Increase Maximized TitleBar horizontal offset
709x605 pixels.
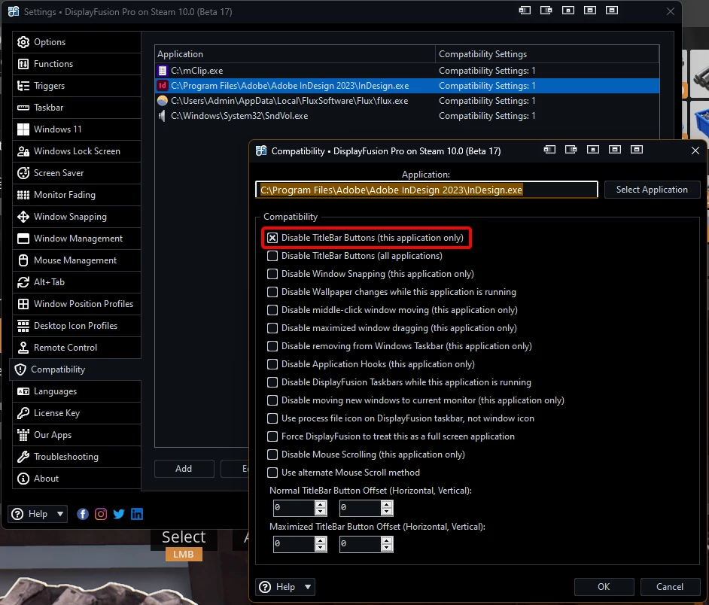click(x=321, y=541)
